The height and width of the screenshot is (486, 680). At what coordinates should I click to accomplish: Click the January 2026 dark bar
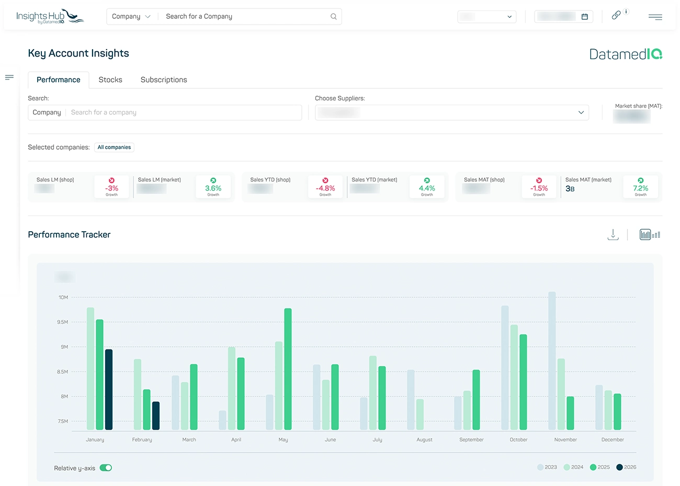(109, 389)
